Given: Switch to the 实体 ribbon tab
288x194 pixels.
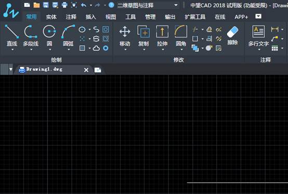Looking at the screenshot, I should 51,17.
